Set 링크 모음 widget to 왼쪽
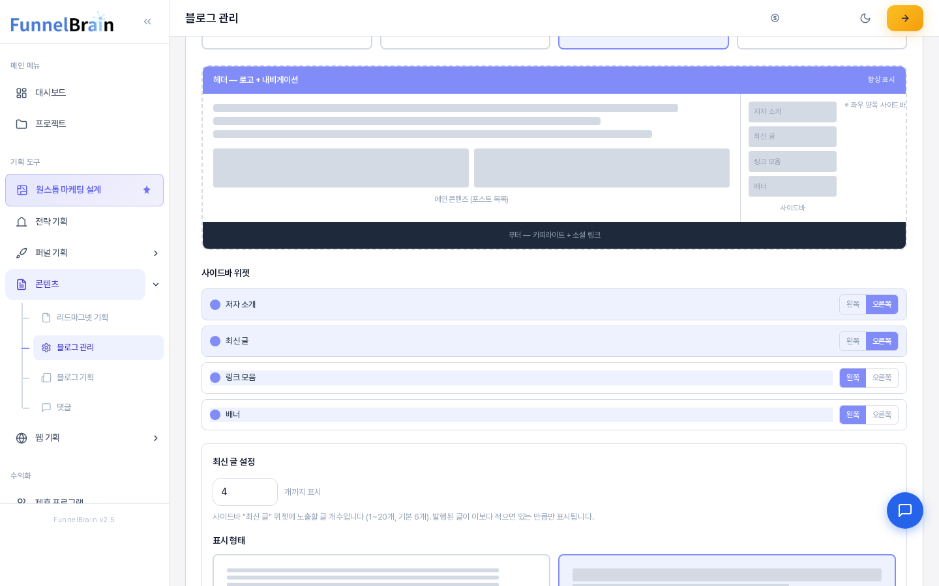The height and width of the screenshot is (586, 939). pos(853,378)
